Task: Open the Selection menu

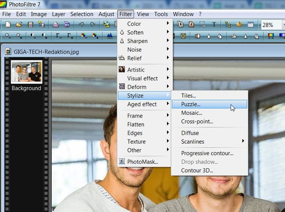Action: coord(82,14)
